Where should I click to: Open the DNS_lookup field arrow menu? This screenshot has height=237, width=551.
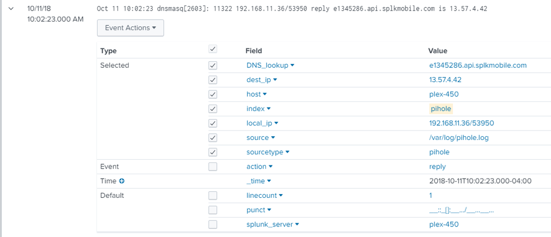[x=292, y=65]
